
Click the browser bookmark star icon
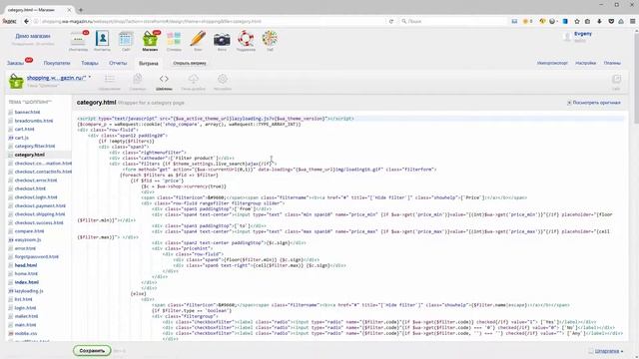point(577,21)
